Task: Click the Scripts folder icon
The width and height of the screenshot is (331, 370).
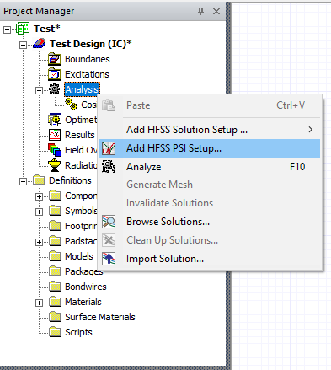Action: click(x=55, y=332)
